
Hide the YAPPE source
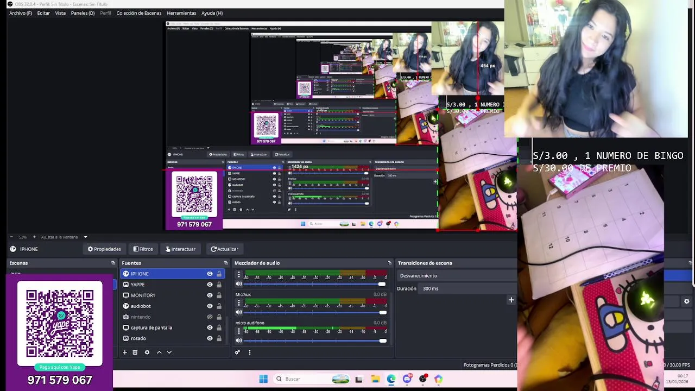[x=210, y=285]
